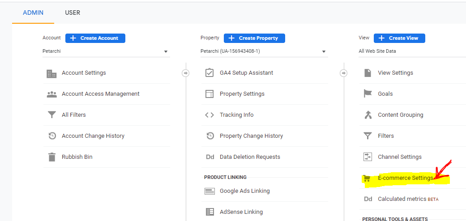Viewport: 466px width, 221px height.
Task: Open Google Ads Linking
Action: pyautogui.click(x=244, y=191)
